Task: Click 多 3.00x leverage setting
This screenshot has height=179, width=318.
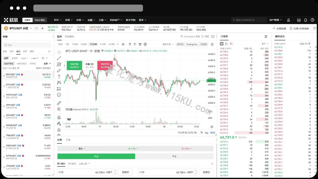Action: (x=133, y=148)
